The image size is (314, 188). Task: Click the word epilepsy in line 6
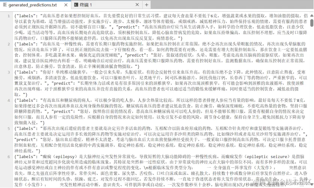pyautogui.click(x=65, y=157)
